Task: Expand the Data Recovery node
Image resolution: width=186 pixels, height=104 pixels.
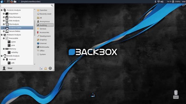Action: pyautogui.click(x=4, y=17)
